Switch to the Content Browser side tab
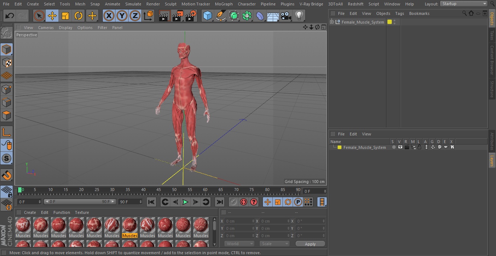This screenshot has height=256, width=496. 492,60
